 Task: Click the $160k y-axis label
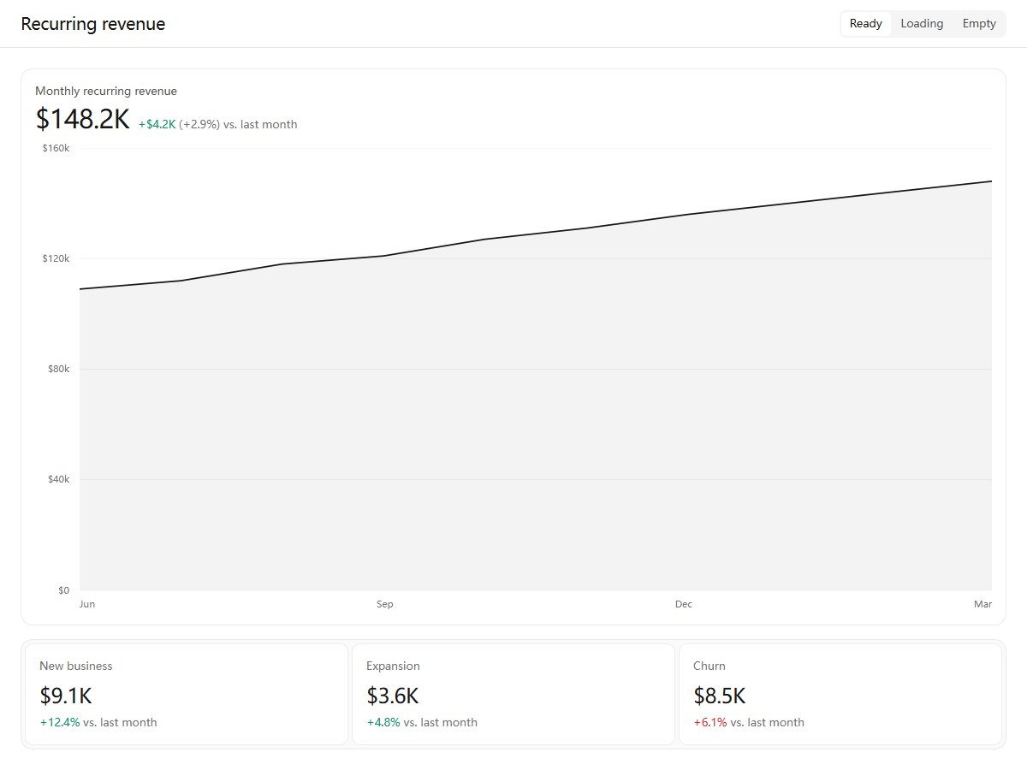[x=56, y=148]
